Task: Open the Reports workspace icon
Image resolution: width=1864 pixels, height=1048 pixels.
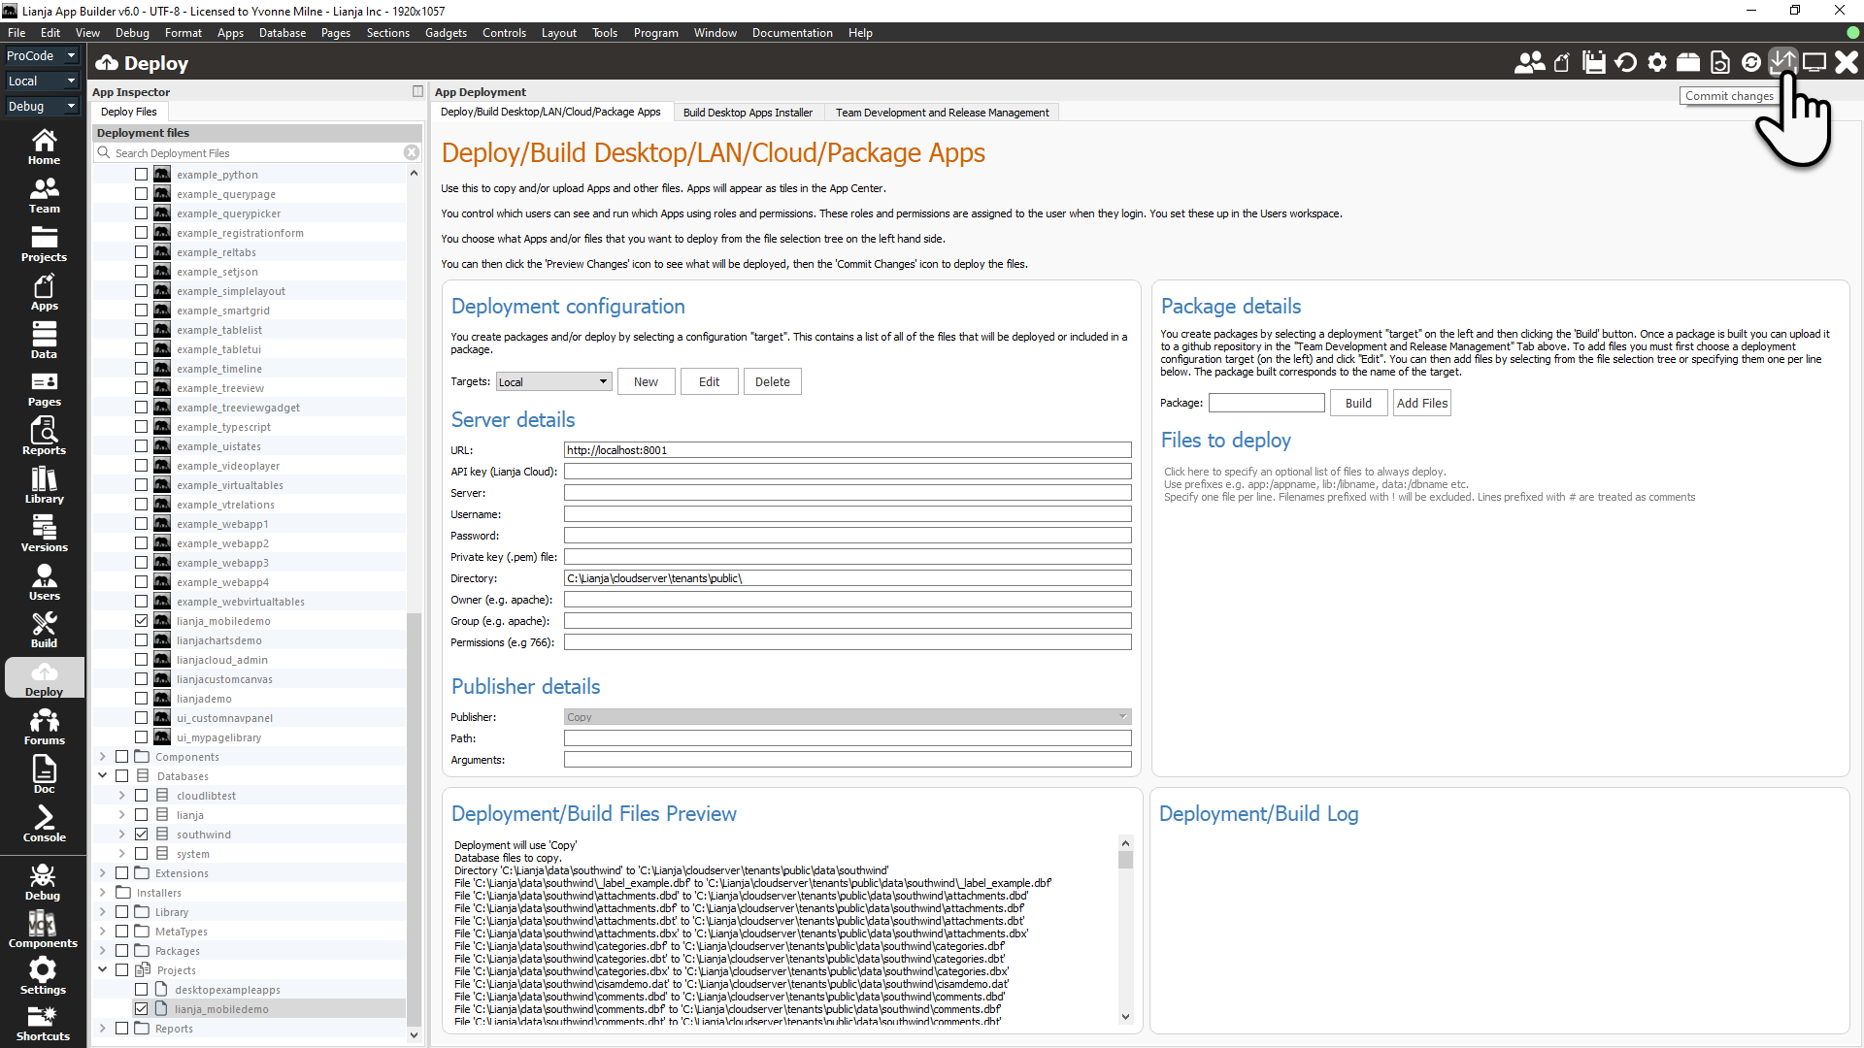Action: [x=44, y=436]
